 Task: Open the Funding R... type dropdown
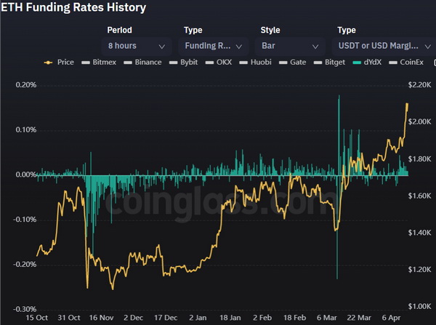click(x=214, y=46)
